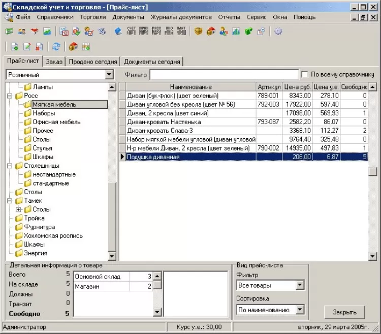The image size is (381, 334).
Task: Sort by the 'Артикул' column header
Action: pyautogui.click(x=269, y=87)
